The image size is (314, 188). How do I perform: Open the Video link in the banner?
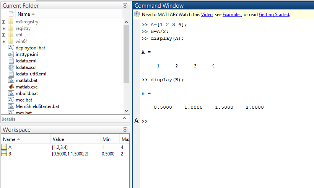click(207, 15)
